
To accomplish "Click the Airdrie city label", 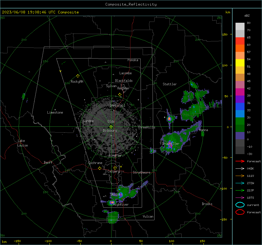I will (115, 156).
